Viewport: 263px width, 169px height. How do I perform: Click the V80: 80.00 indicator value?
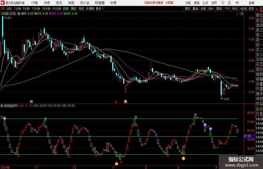pyautogui.click(x=68, y=106)
